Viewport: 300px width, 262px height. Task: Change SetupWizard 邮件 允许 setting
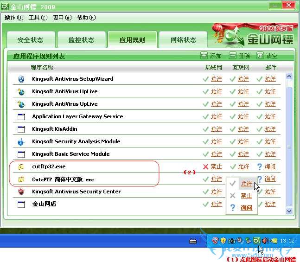(270, 79)
